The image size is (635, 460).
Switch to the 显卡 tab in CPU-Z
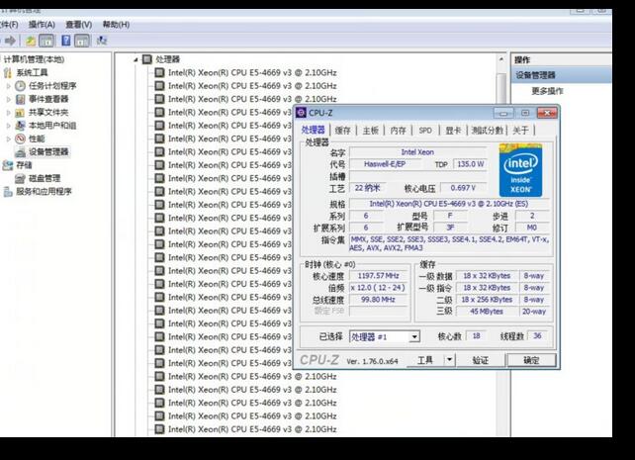pos(453,131)
